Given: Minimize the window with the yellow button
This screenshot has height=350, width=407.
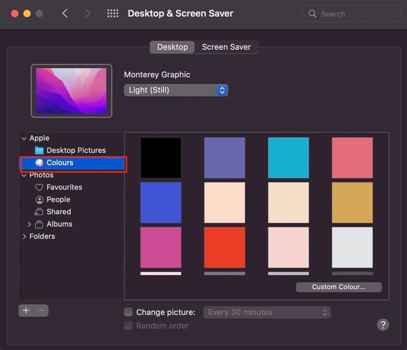Looking at the screenshot, I should point(27,13).
